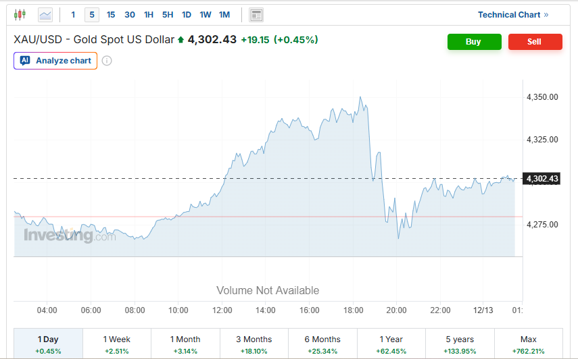Switch to the 1 Month range tab
Viewport: 578px width, 359px height.
tap(185, 343)
